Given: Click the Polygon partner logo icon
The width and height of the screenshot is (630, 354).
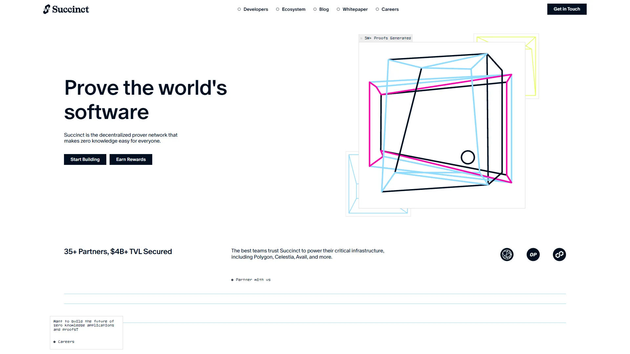Looking at the screenshot, I should click(559, 255).
